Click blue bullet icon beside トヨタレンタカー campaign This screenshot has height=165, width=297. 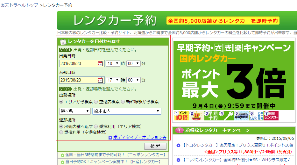click(x=178, y=145)
